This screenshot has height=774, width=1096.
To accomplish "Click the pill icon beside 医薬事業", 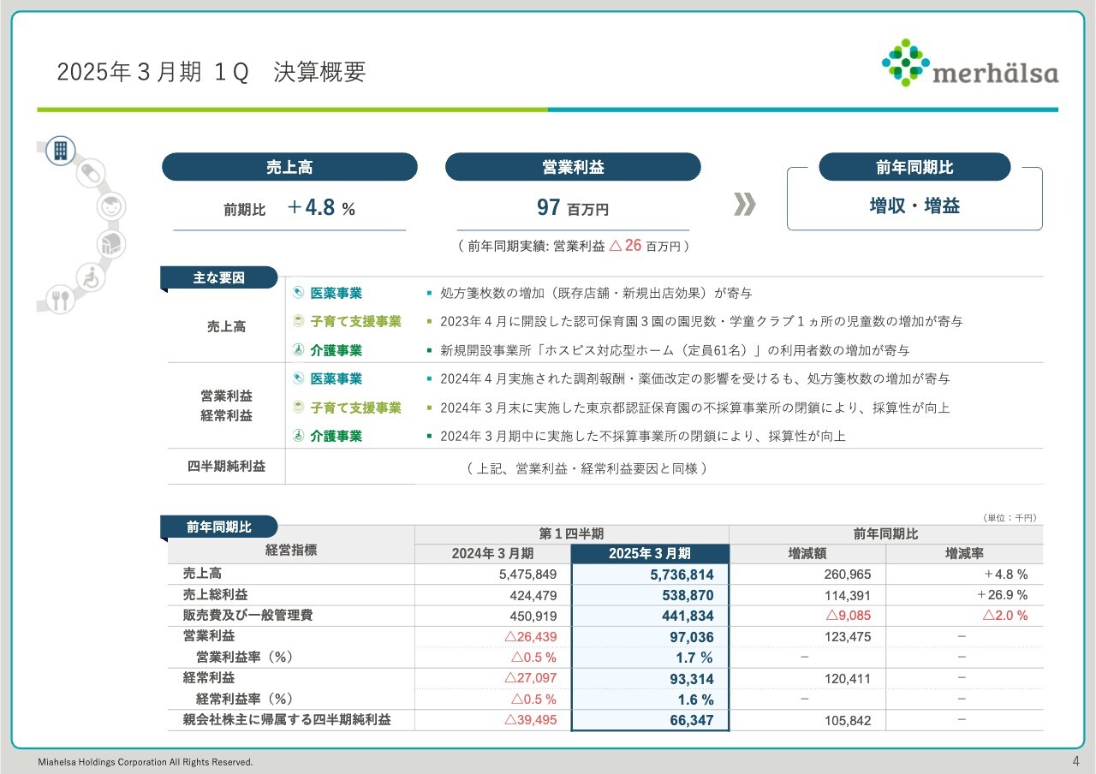I will point(296,293).
